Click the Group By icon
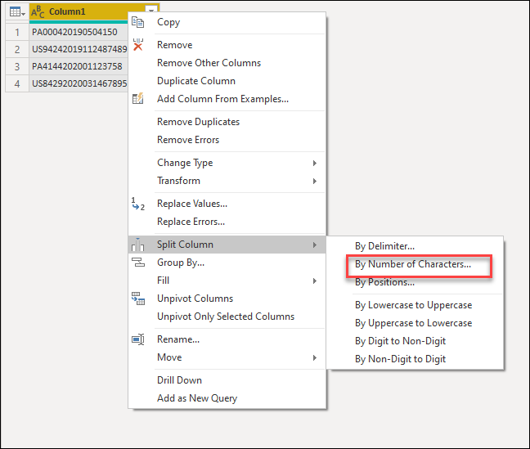The height and width of the screenshot is (449, 530). point(138,263)
